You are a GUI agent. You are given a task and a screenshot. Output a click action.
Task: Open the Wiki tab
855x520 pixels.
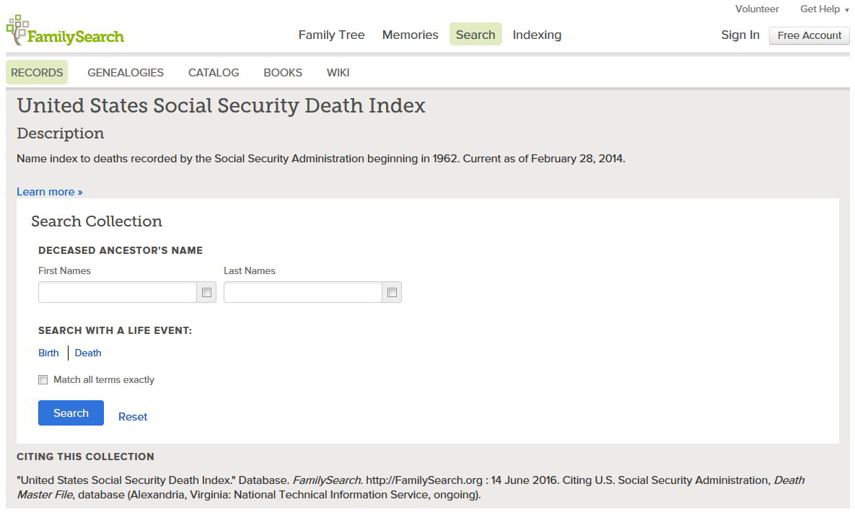point(338,73)
